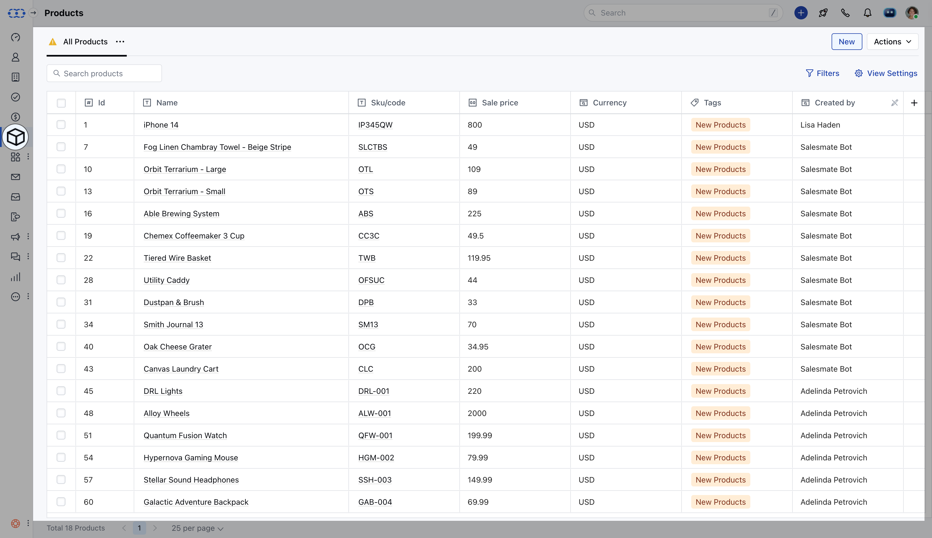Expand options dots beside help icon
The width and height of the screenshot is (932, 538).
point(28,523)
